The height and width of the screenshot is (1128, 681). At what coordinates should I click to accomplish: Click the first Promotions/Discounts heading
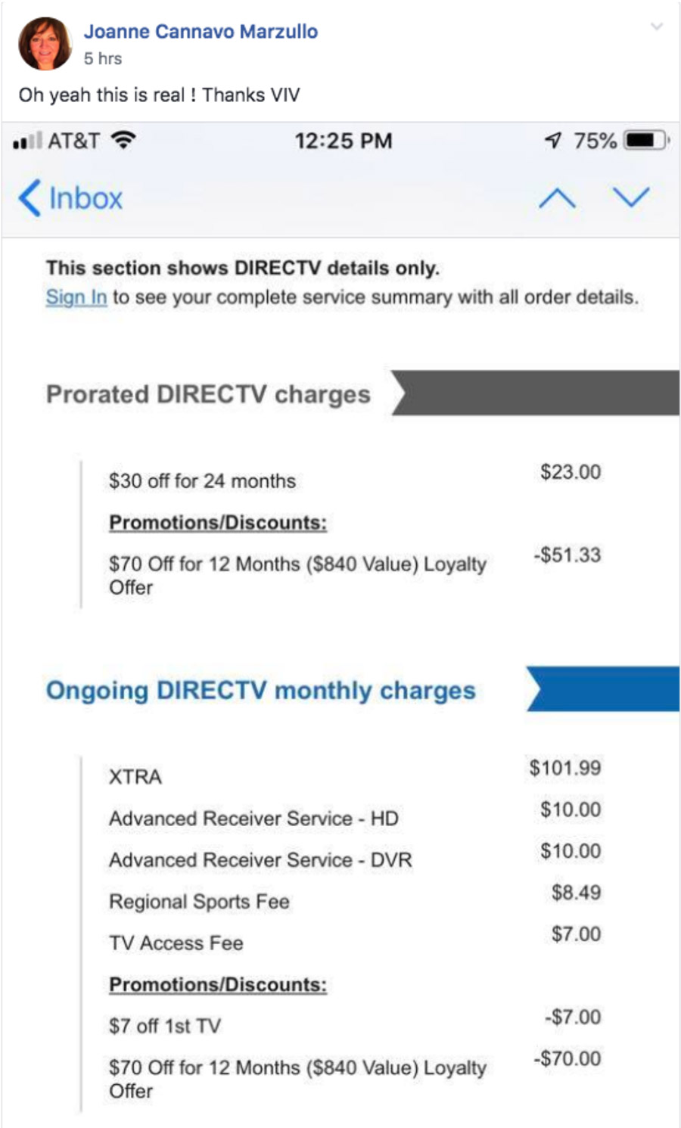(218, 523)
